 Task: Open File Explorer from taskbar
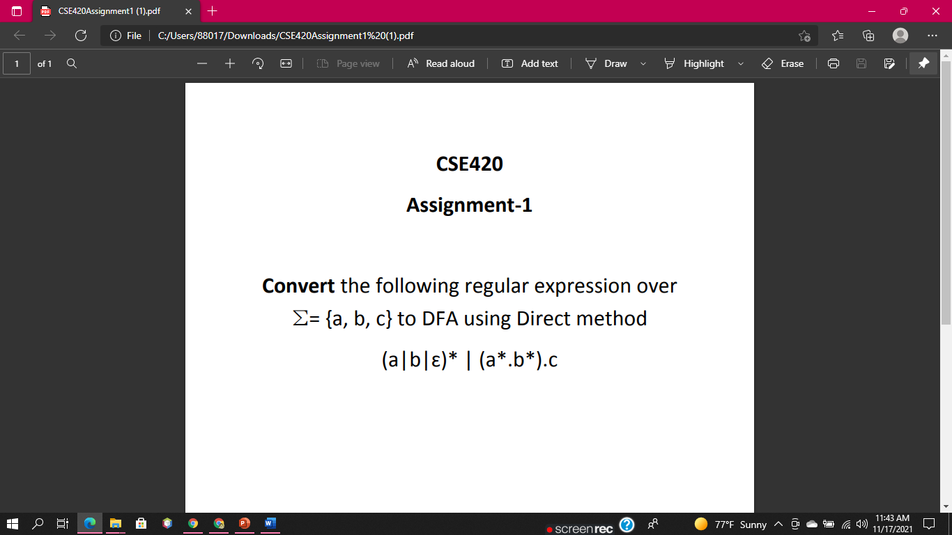(115, 523)
